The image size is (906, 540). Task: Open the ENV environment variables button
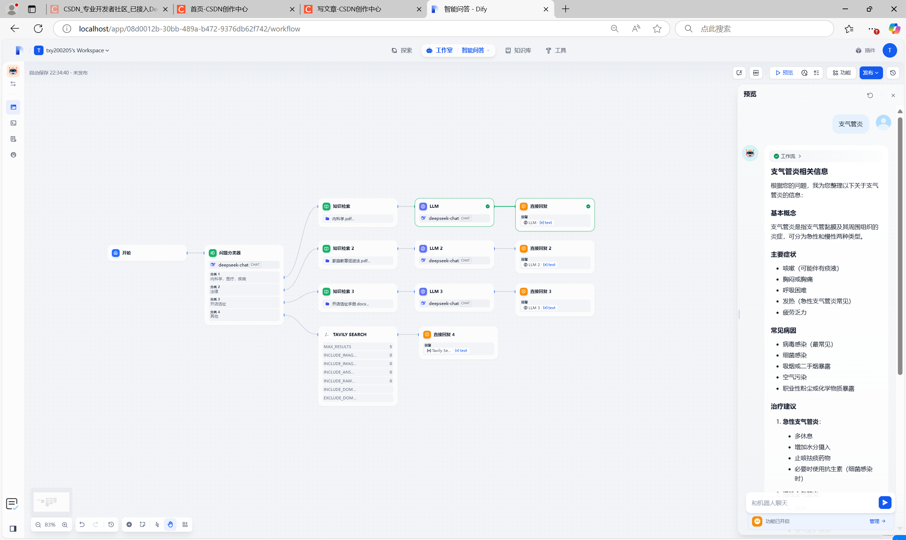(x=756, y=73)
